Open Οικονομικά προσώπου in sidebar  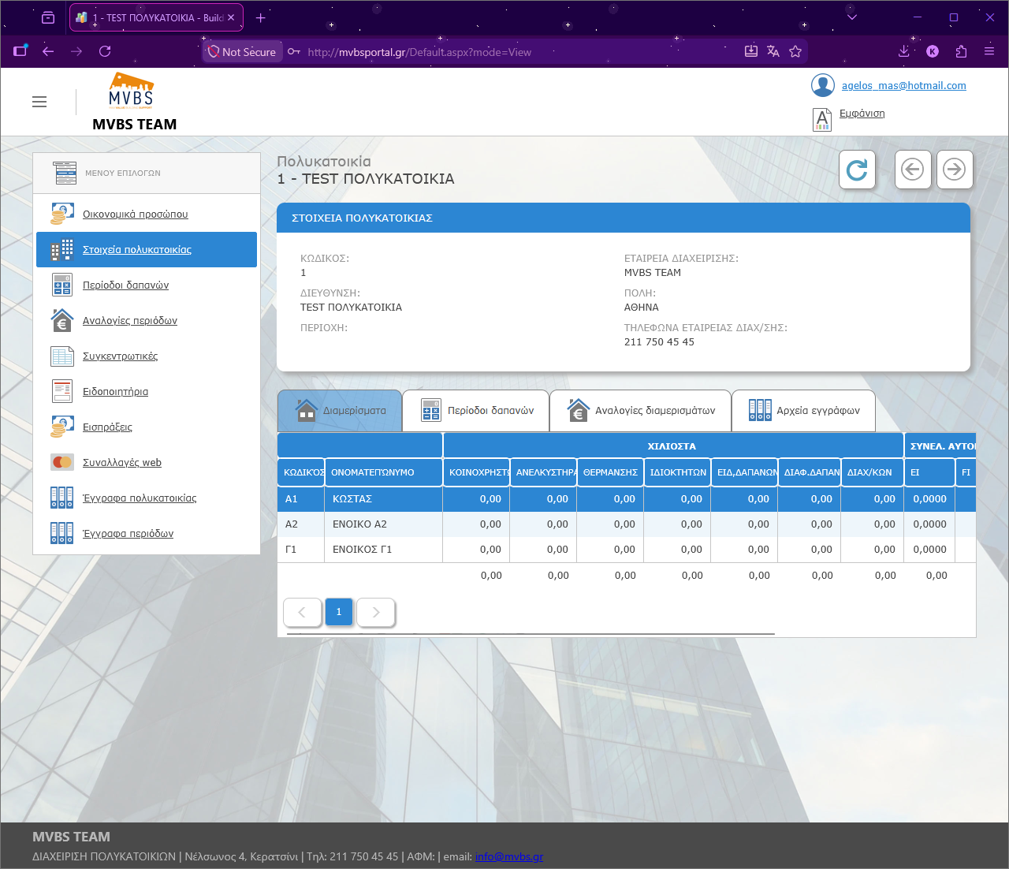coord(136,214)
